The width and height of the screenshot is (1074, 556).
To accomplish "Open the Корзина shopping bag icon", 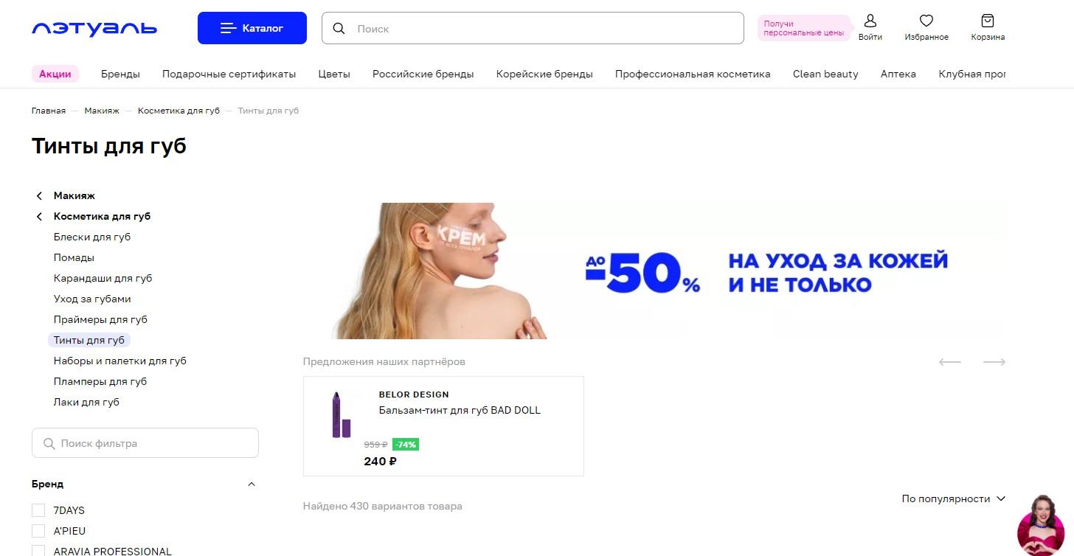I will coord(988,21).
